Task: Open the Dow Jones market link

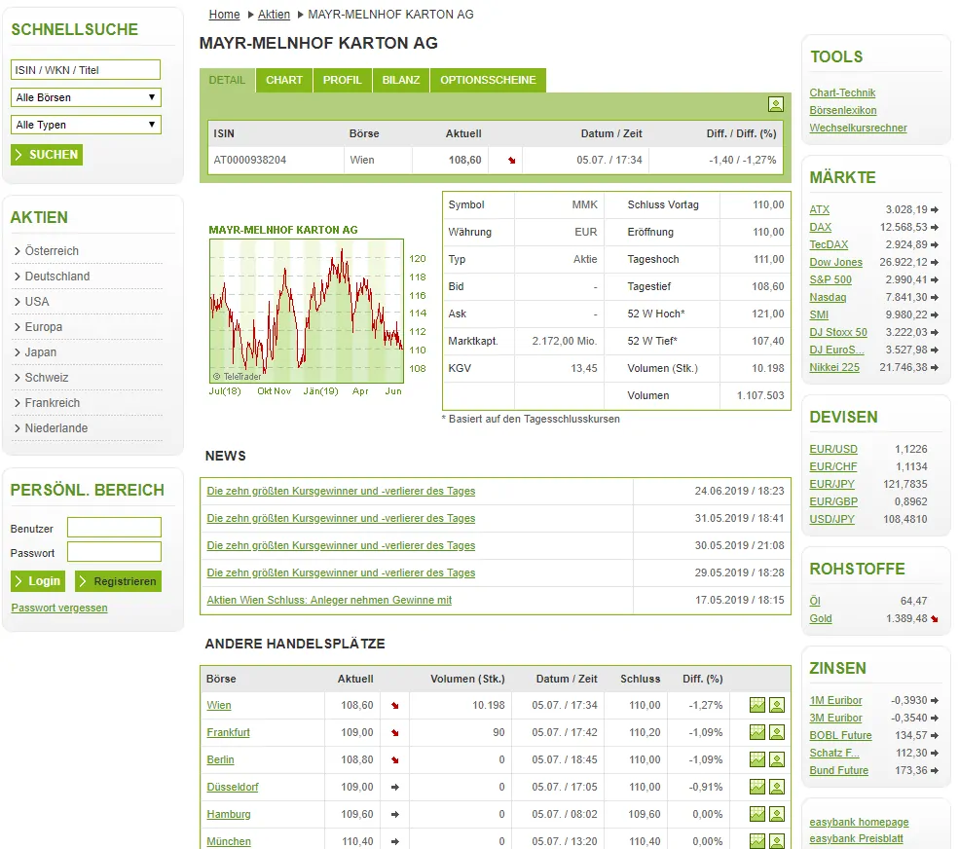Action: 835,263
